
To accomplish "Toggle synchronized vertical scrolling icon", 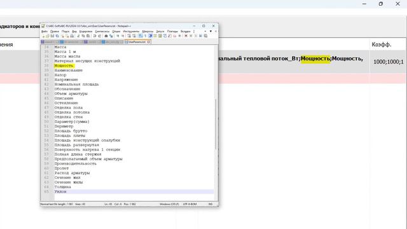I will (129, 36).
